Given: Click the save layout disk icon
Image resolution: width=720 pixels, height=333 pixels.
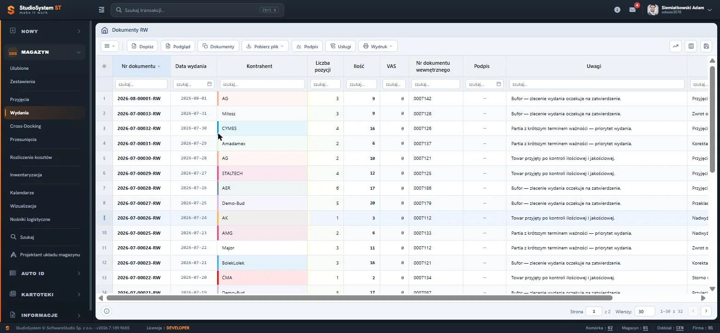Looking at the screenshot, I should point(706,46).
